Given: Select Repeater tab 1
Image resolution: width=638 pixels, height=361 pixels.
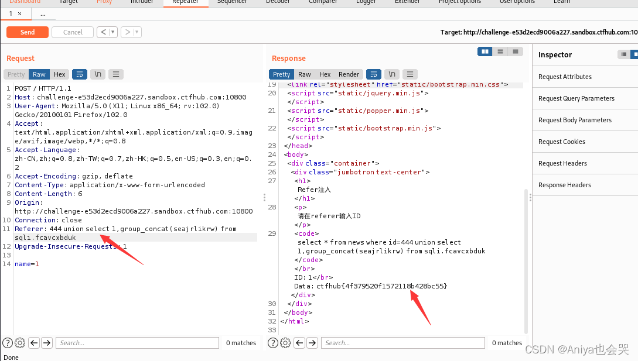Looking at the screenshot, I should 11,14.
